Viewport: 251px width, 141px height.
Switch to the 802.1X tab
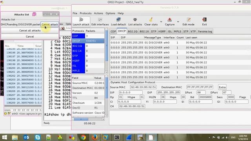coord(144,31)
